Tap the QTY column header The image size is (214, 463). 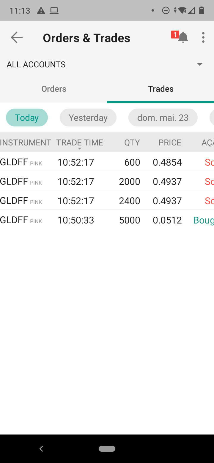(x=132, y=143)
